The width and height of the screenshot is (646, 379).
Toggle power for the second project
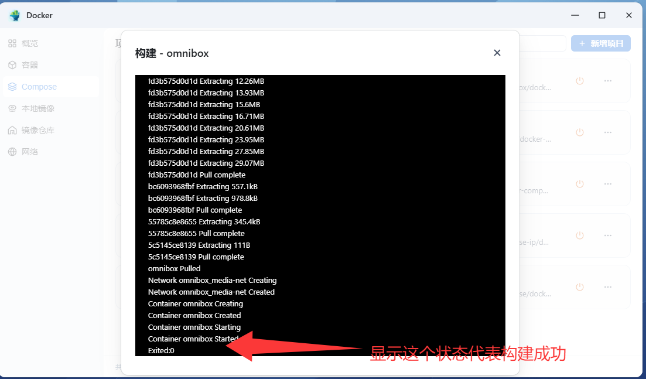(580, 132)
